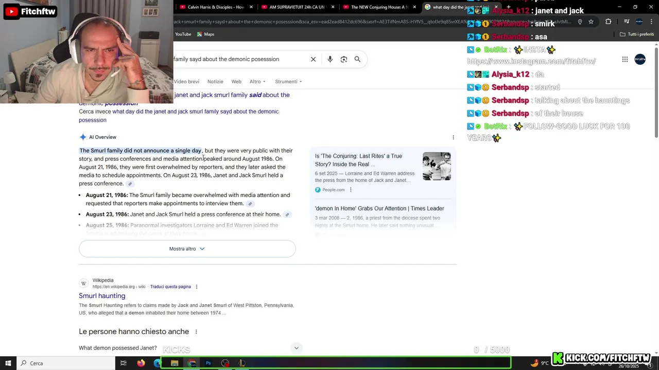This screenshot has width=659, height=370.
Task: Click the 'AI Overview' label
Action: 102,137
